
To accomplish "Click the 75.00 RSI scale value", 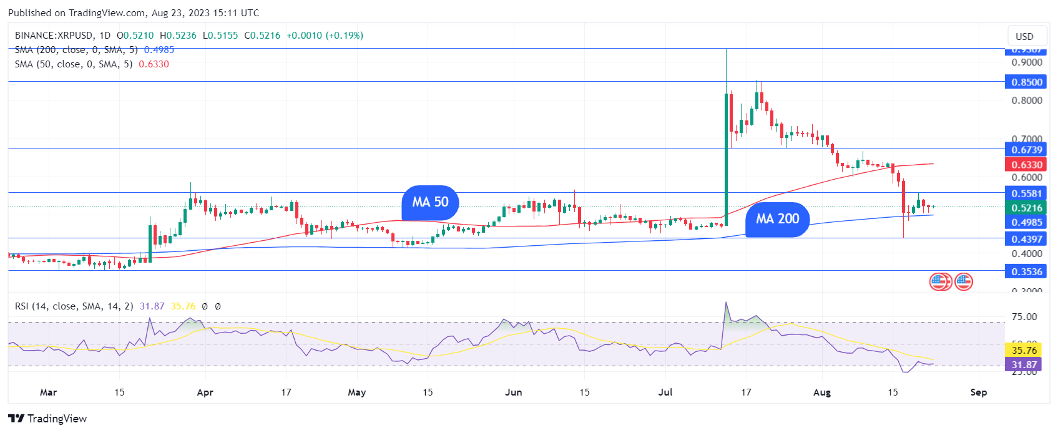I will click(x=1024, y=317).
